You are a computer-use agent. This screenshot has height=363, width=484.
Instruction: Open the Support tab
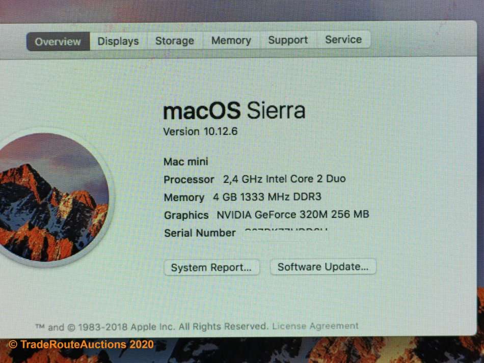pos(288,40)
